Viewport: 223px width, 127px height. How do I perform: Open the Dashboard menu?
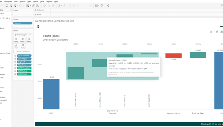8,1
